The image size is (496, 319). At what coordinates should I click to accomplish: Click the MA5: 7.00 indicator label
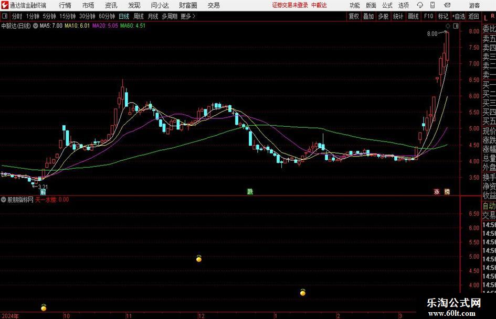tap(51, 26)
